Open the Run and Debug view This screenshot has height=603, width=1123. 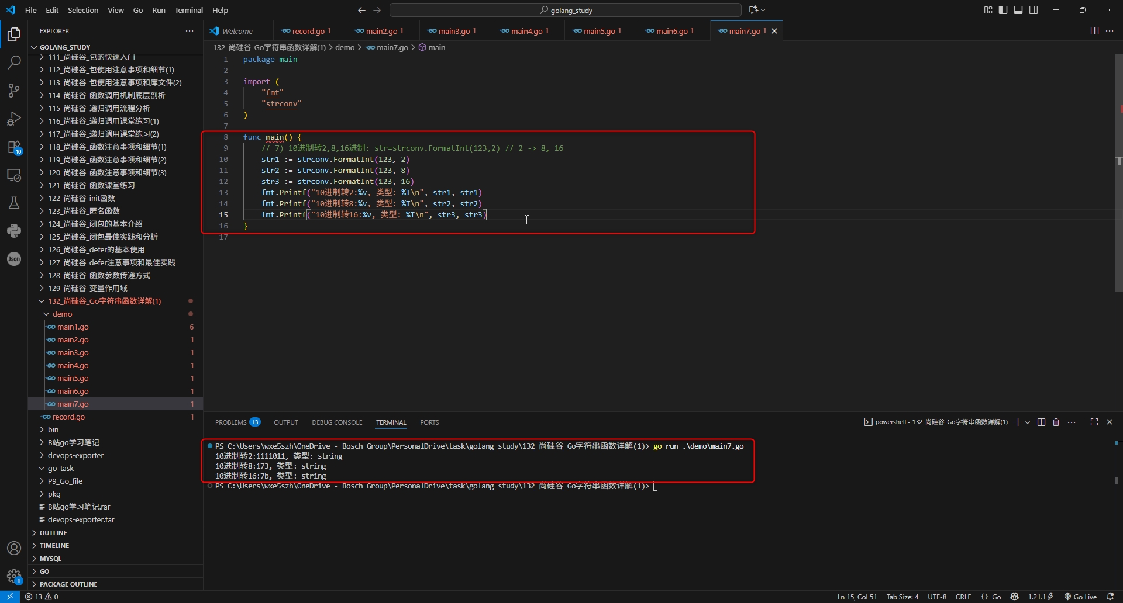pyautogui.click(x=14, y=119)
